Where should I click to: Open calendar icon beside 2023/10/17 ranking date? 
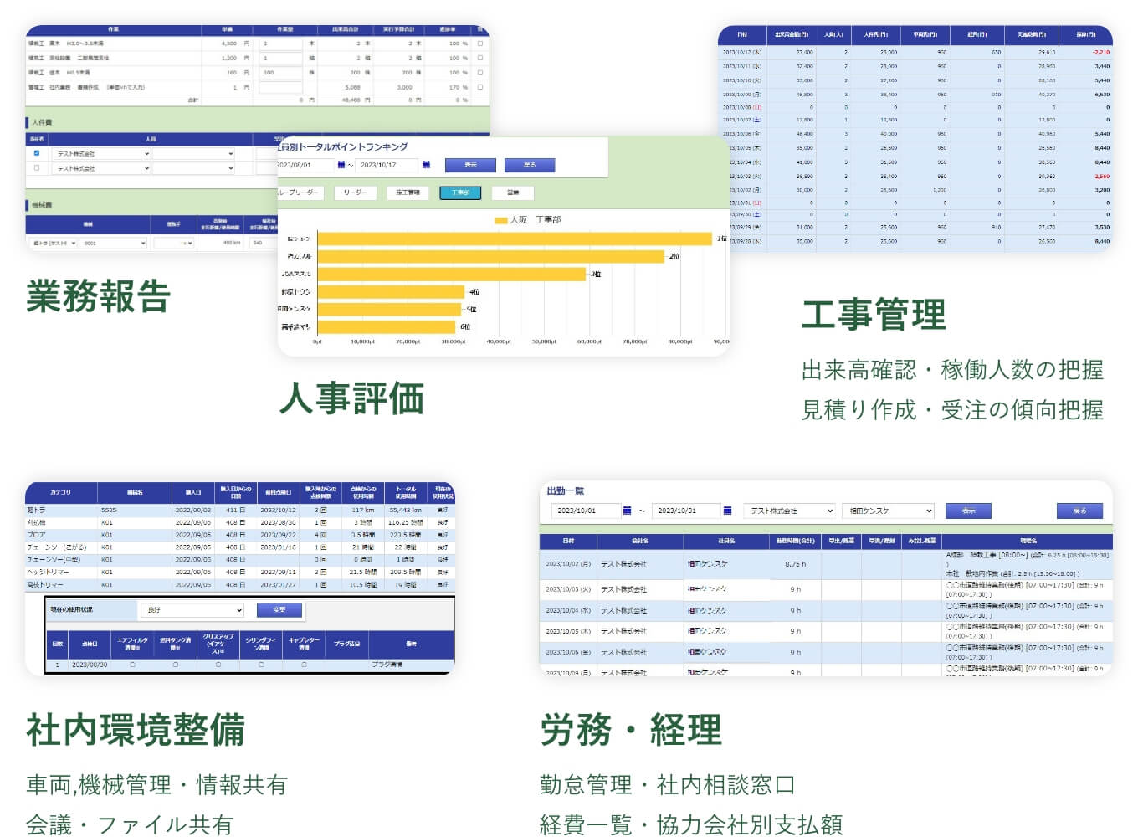point(427,165)
